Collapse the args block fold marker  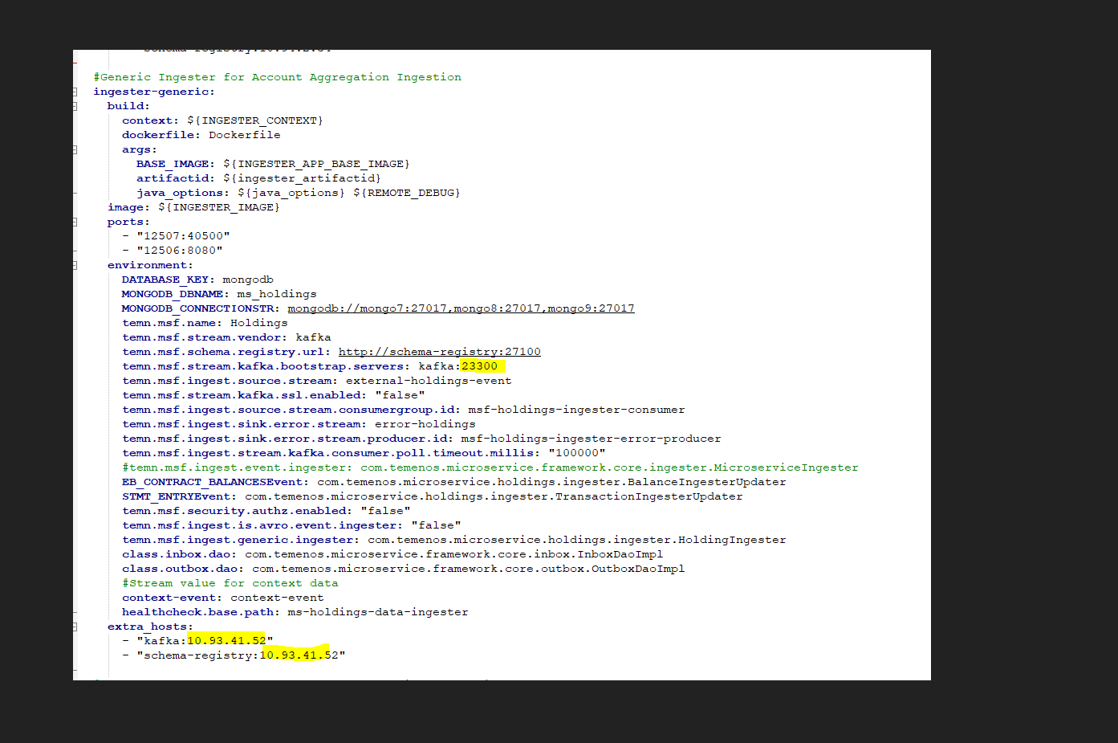pyautogui.click(x=75, y=149)
